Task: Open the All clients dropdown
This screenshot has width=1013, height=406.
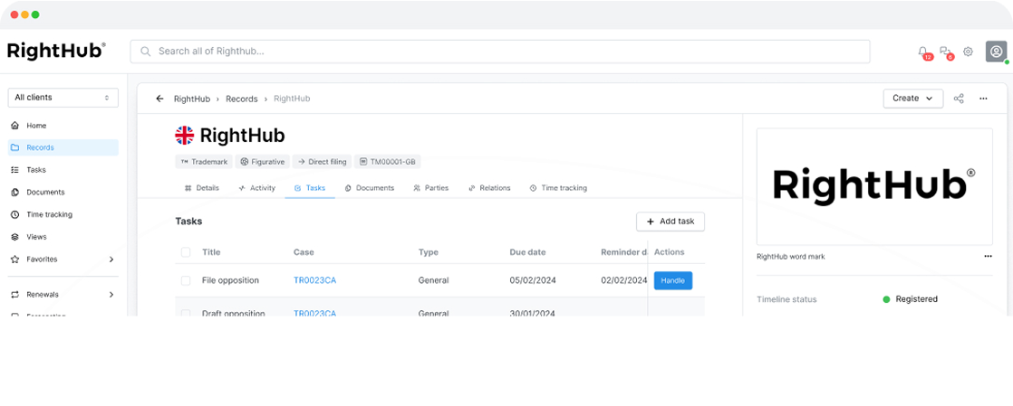Action: (x=63, y=98)
